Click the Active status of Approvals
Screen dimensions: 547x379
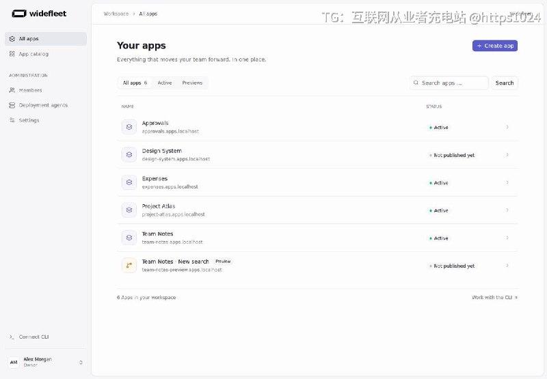(438, 127)
